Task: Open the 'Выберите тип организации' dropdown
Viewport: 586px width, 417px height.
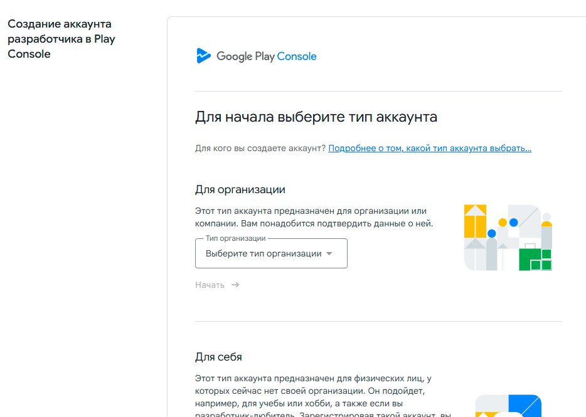Action: 271,253
